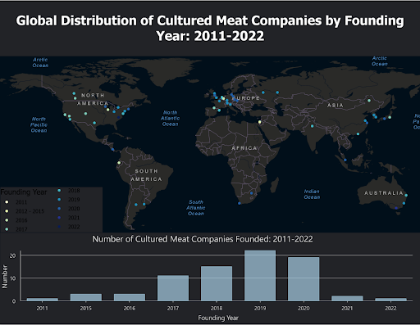The image size is (420, 325).
Task: Click the 2019 legend color dot
Action: 59,200
